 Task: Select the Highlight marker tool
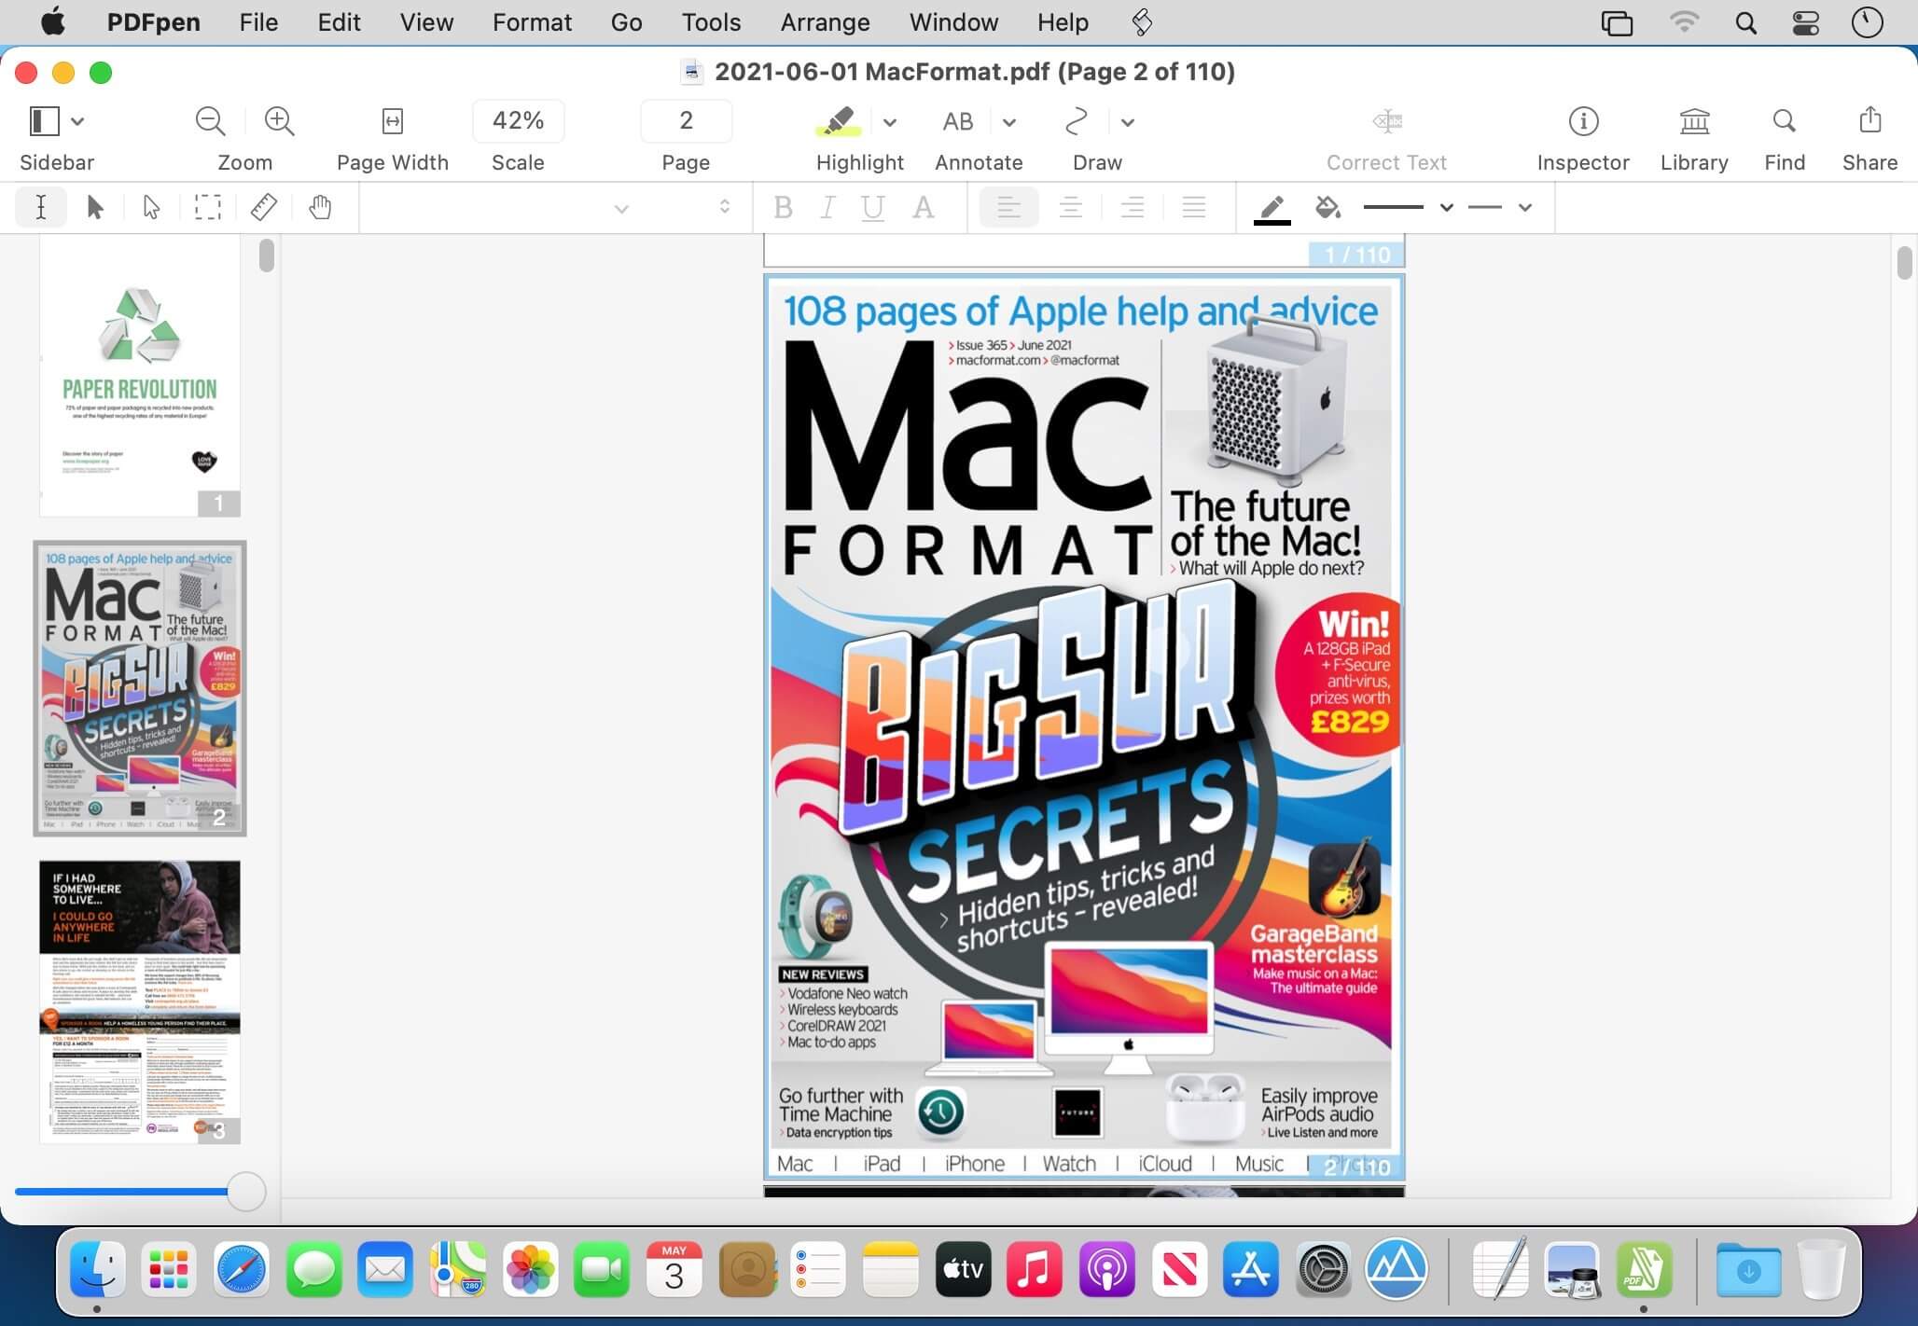[838, 121]
